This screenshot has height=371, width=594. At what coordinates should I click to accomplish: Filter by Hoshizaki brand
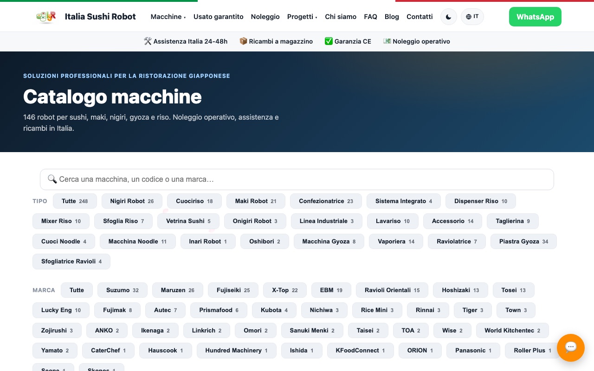(x=460, y=290)
